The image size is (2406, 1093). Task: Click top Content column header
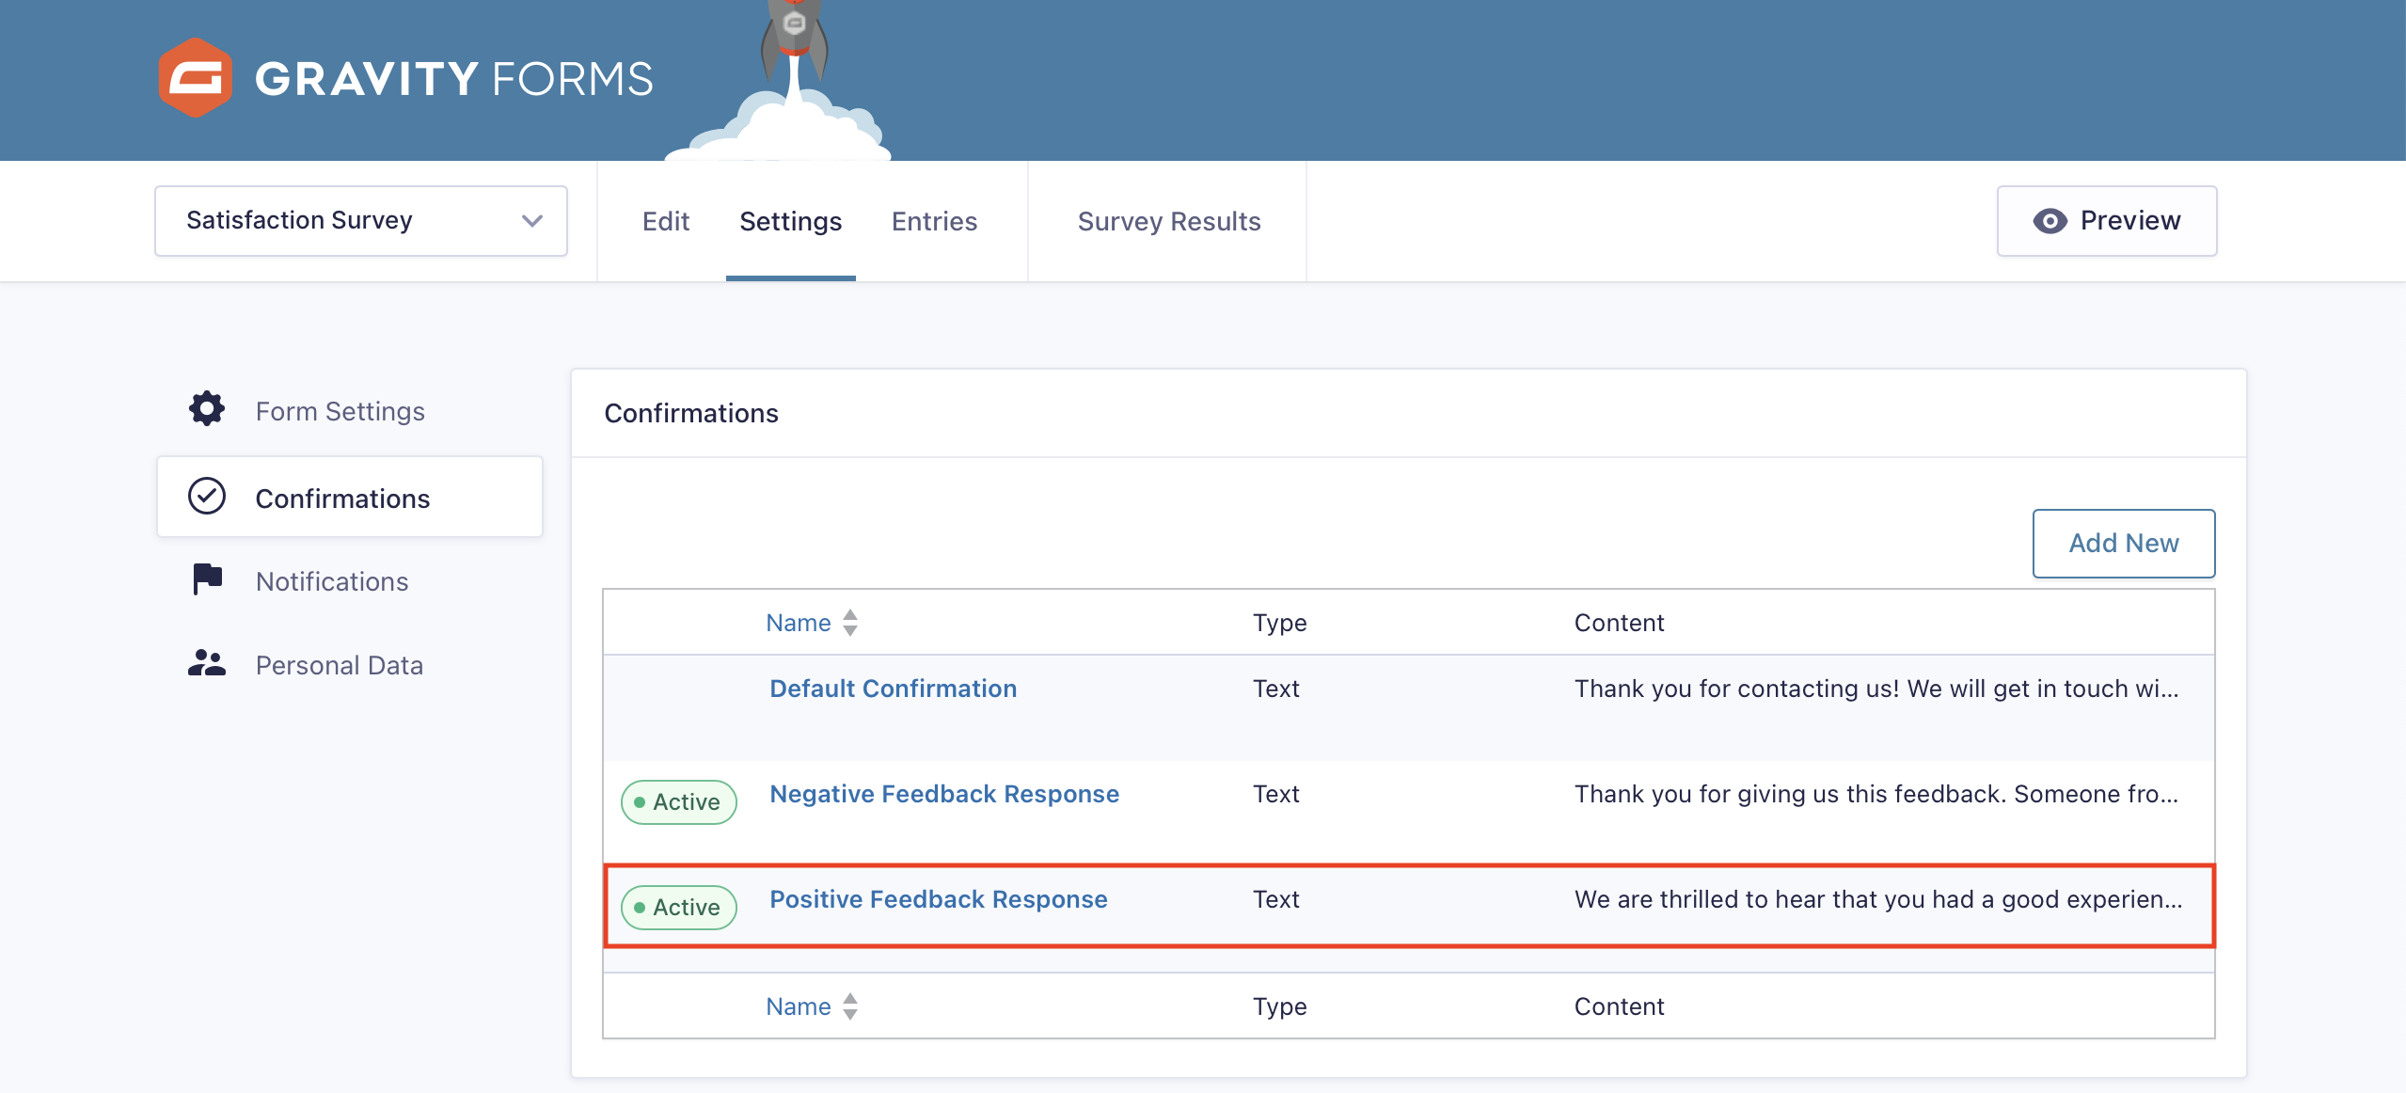point(1620,623)
